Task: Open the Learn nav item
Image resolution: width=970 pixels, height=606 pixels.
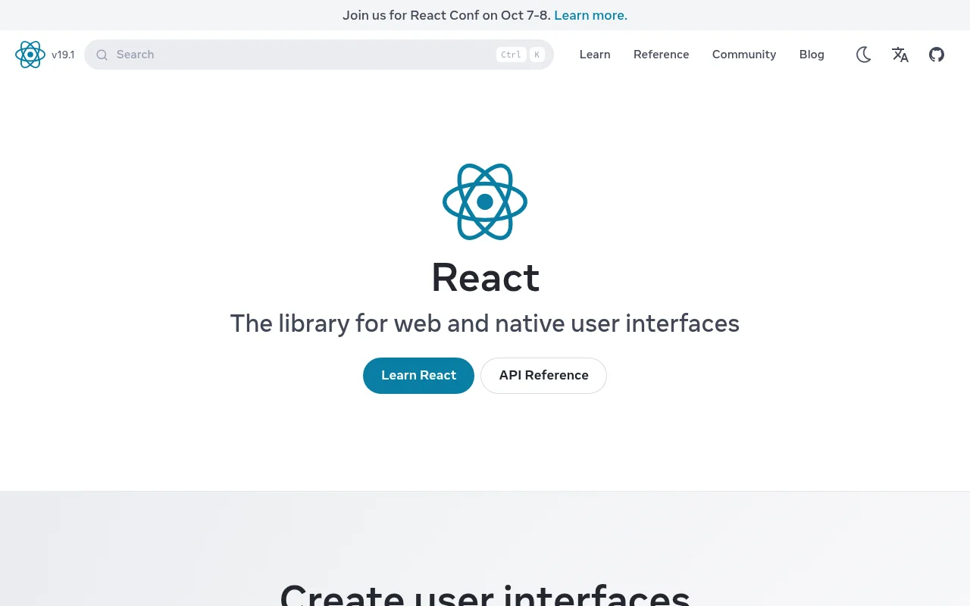Action: click(x=595, y=55)
